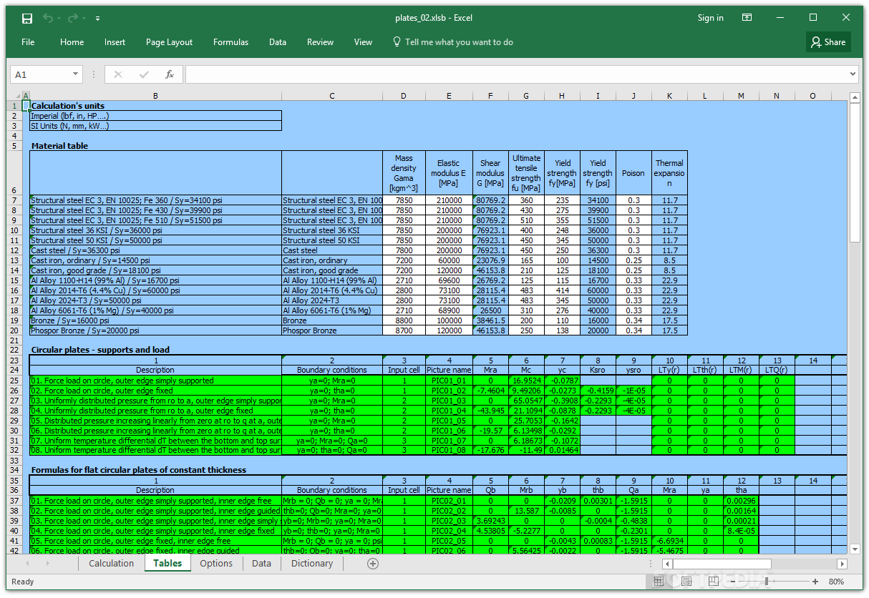
Task: Click the zoom slider handle
Action: [x=767, y=582]
